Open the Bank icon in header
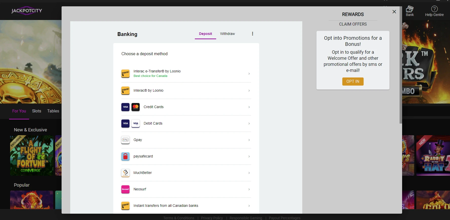The image size is (450, 220). pyautogui.click(x=410, y=9)
